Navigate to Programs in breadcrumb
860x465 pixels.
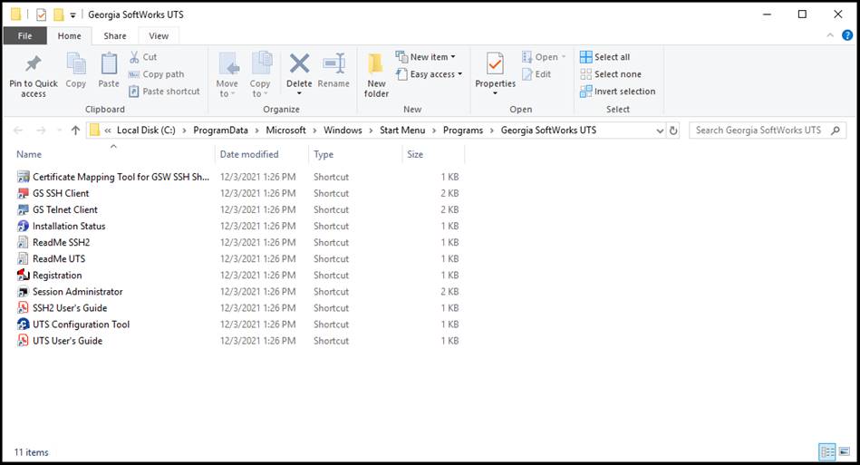pos(463,131)
